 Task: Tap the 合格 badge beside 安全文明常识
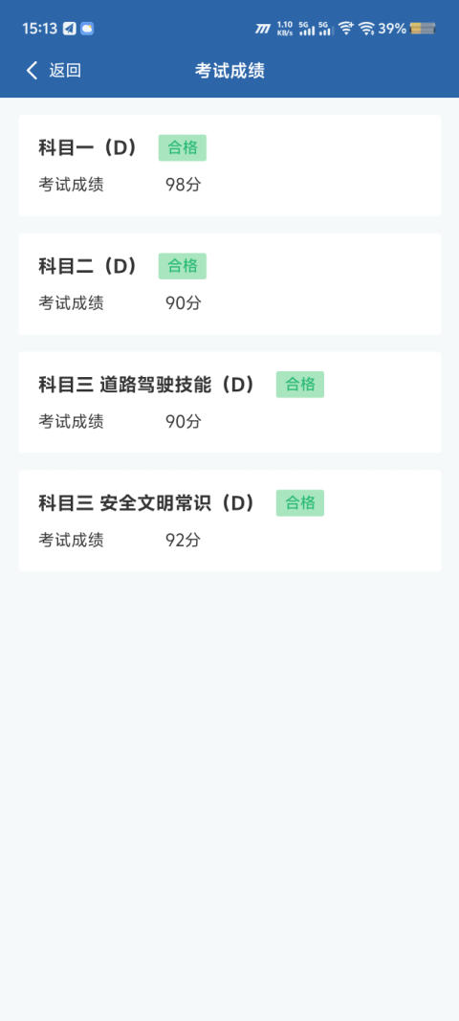300,503
